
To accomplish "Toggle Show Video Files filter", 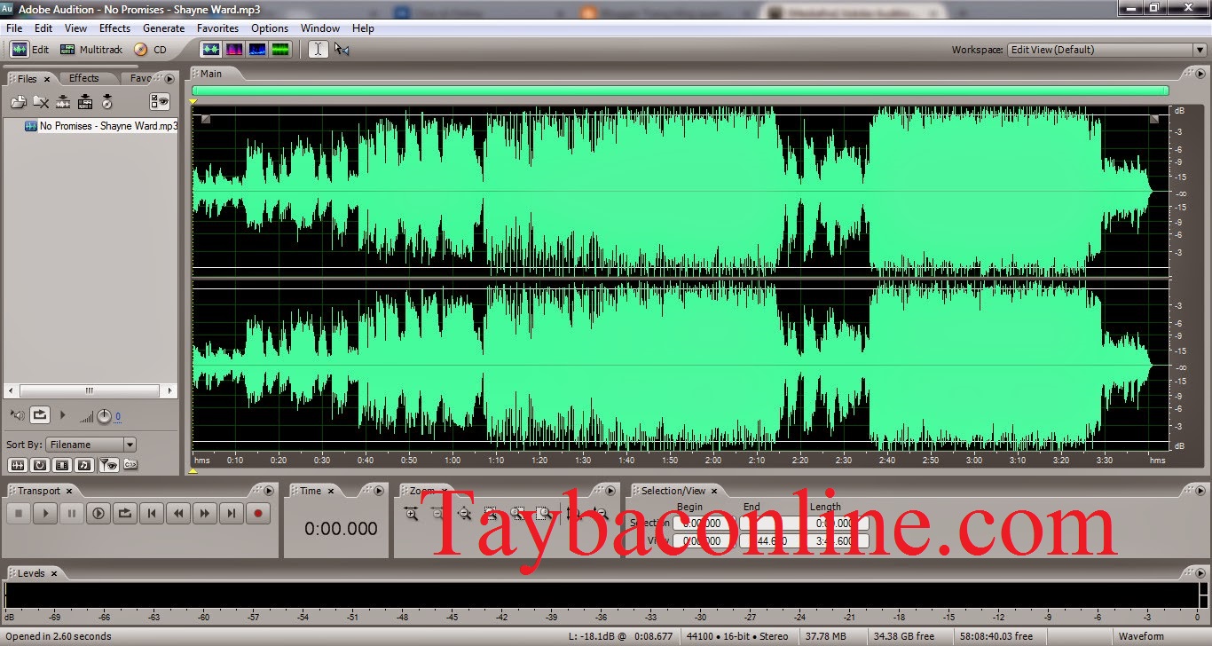I will click(x=62, y=465).
